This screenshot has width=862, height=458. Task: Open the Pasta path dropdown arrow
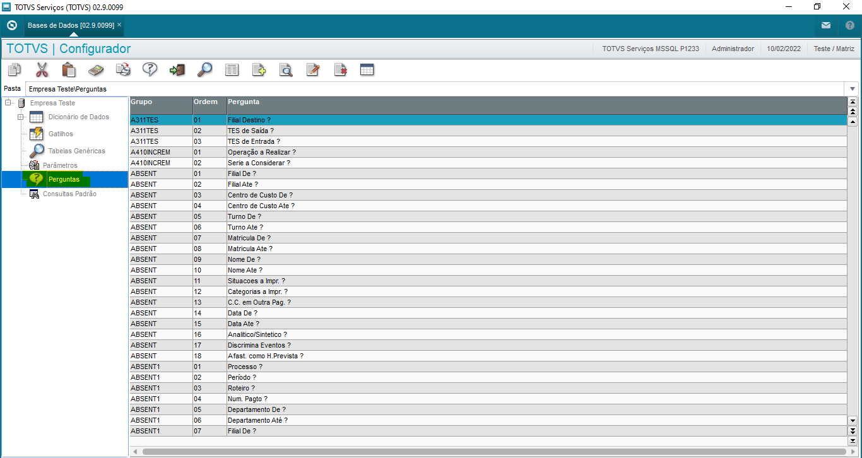pyautogui.click(x=853, y=89)
